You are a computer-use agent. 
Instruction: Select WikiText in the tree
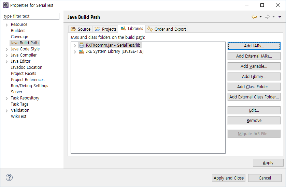coord(19,116)
